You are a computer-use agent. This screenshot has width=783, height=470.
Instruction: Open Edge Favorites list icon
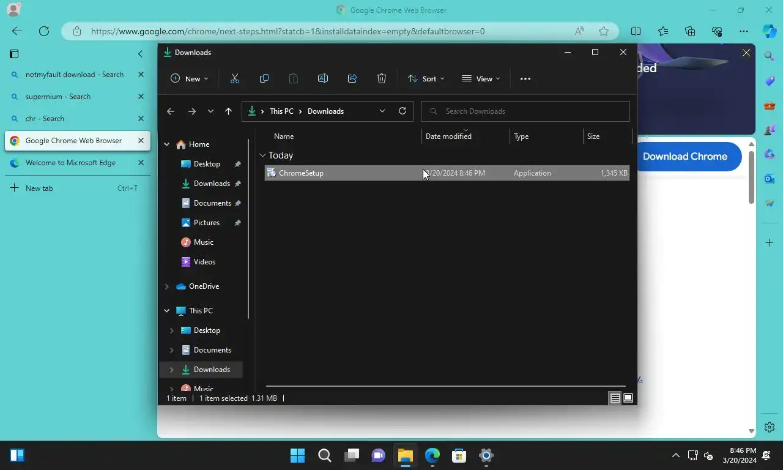tap(663, 31)
